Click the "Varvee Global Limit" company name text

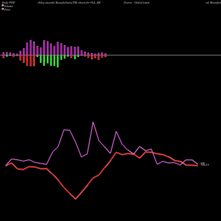(137, 3)
